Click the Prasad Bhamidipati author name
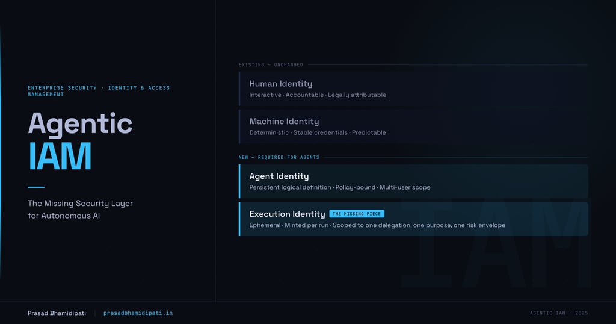Viewport: 616px width, 324px height. [57, 313]
